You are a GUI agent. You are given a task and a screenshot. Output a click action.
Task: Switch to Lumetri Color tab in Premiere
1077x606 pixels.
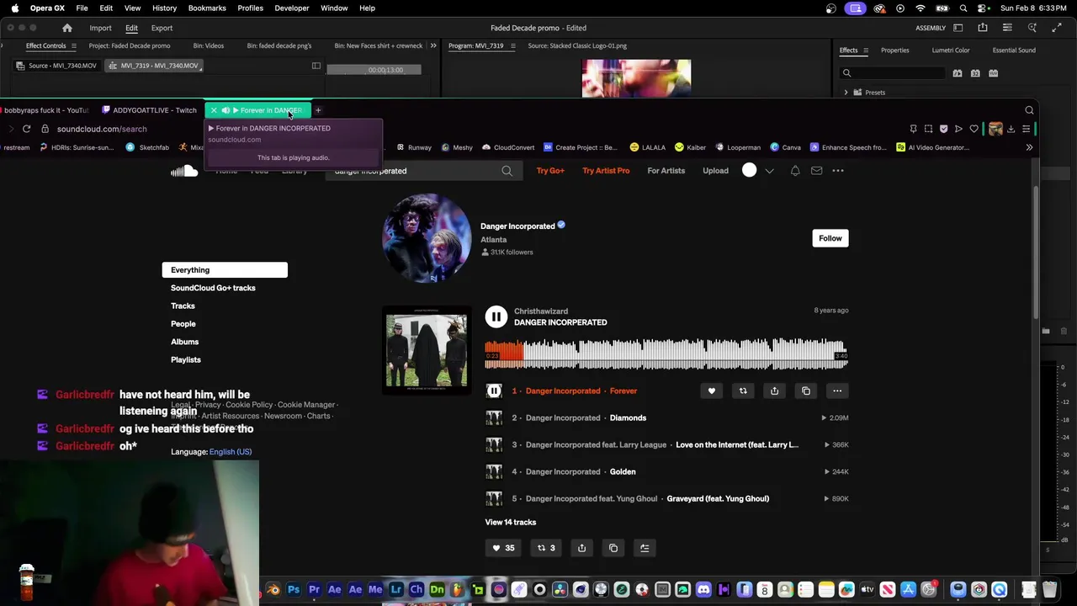[951, 50]
